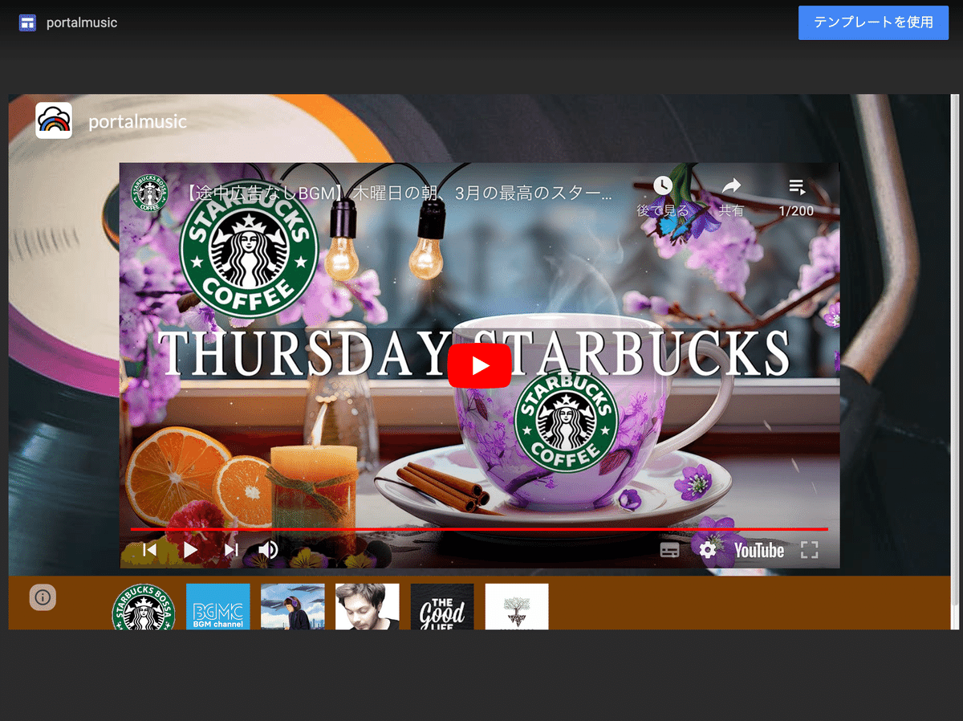Enter fullscreen mode in the player
The image size is (963, 721).
point(810,550)
